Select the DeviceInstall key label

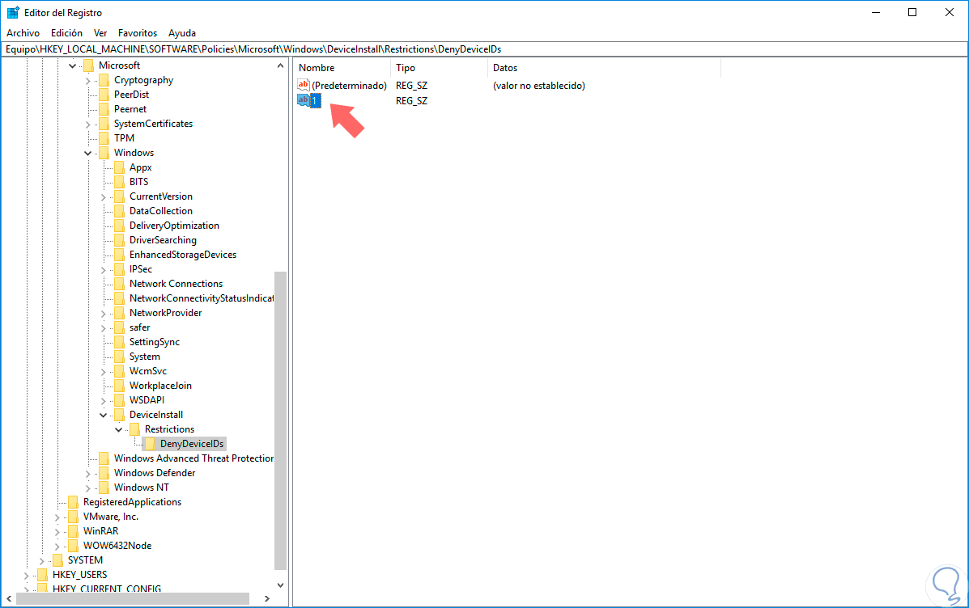pyautogui.click(x=155, y=415)
